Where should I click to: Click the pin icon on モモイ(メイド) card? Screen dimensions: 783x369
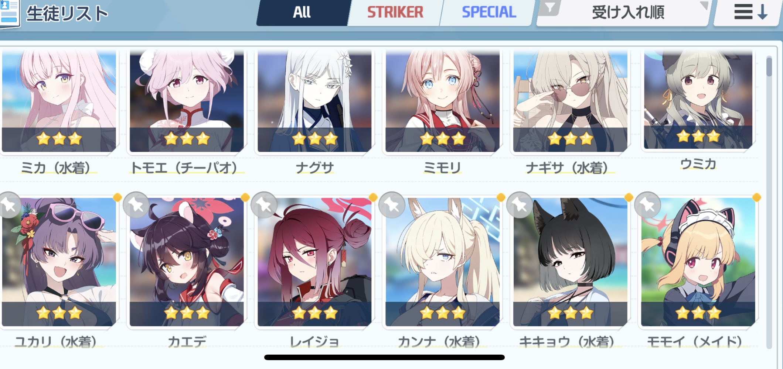point(648,205)
